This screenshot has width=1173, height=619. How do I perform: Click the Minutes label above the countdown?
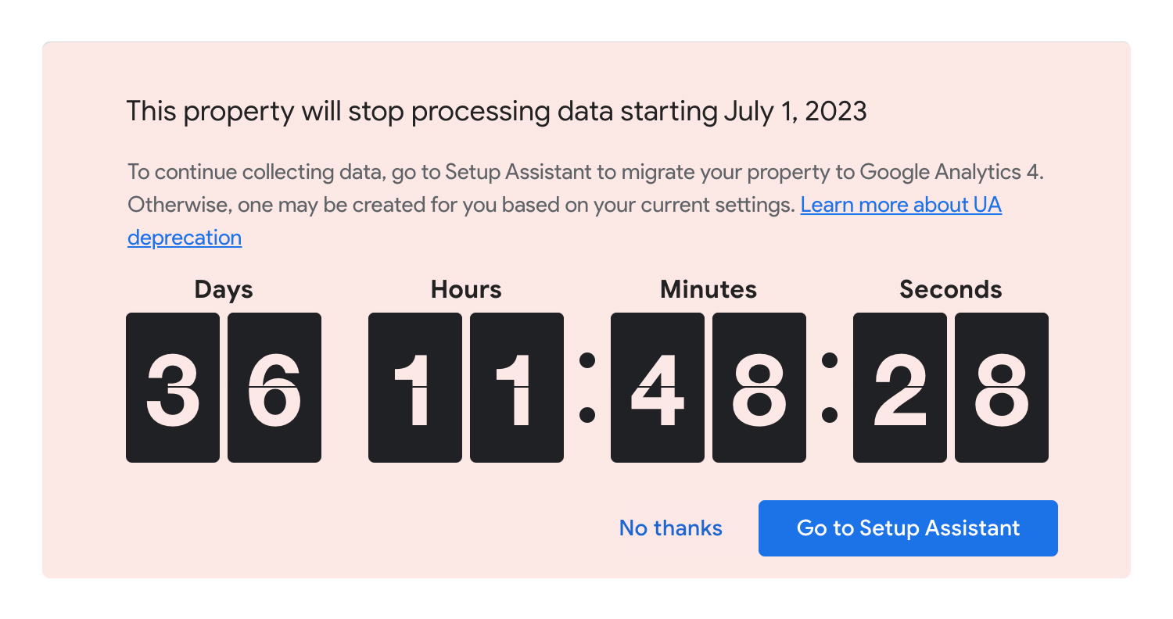[708, 290]
